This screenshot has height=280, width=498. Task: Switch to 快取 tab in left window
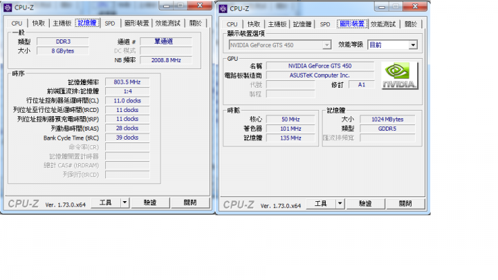tap(39, 24)
